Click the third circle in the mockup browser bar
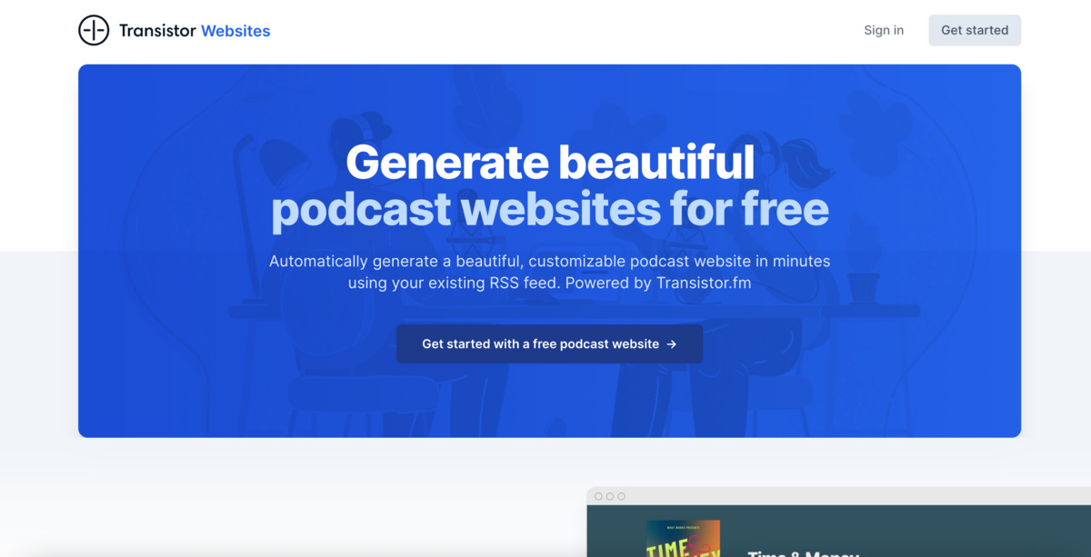1091x557 pixels. [622, 496]
